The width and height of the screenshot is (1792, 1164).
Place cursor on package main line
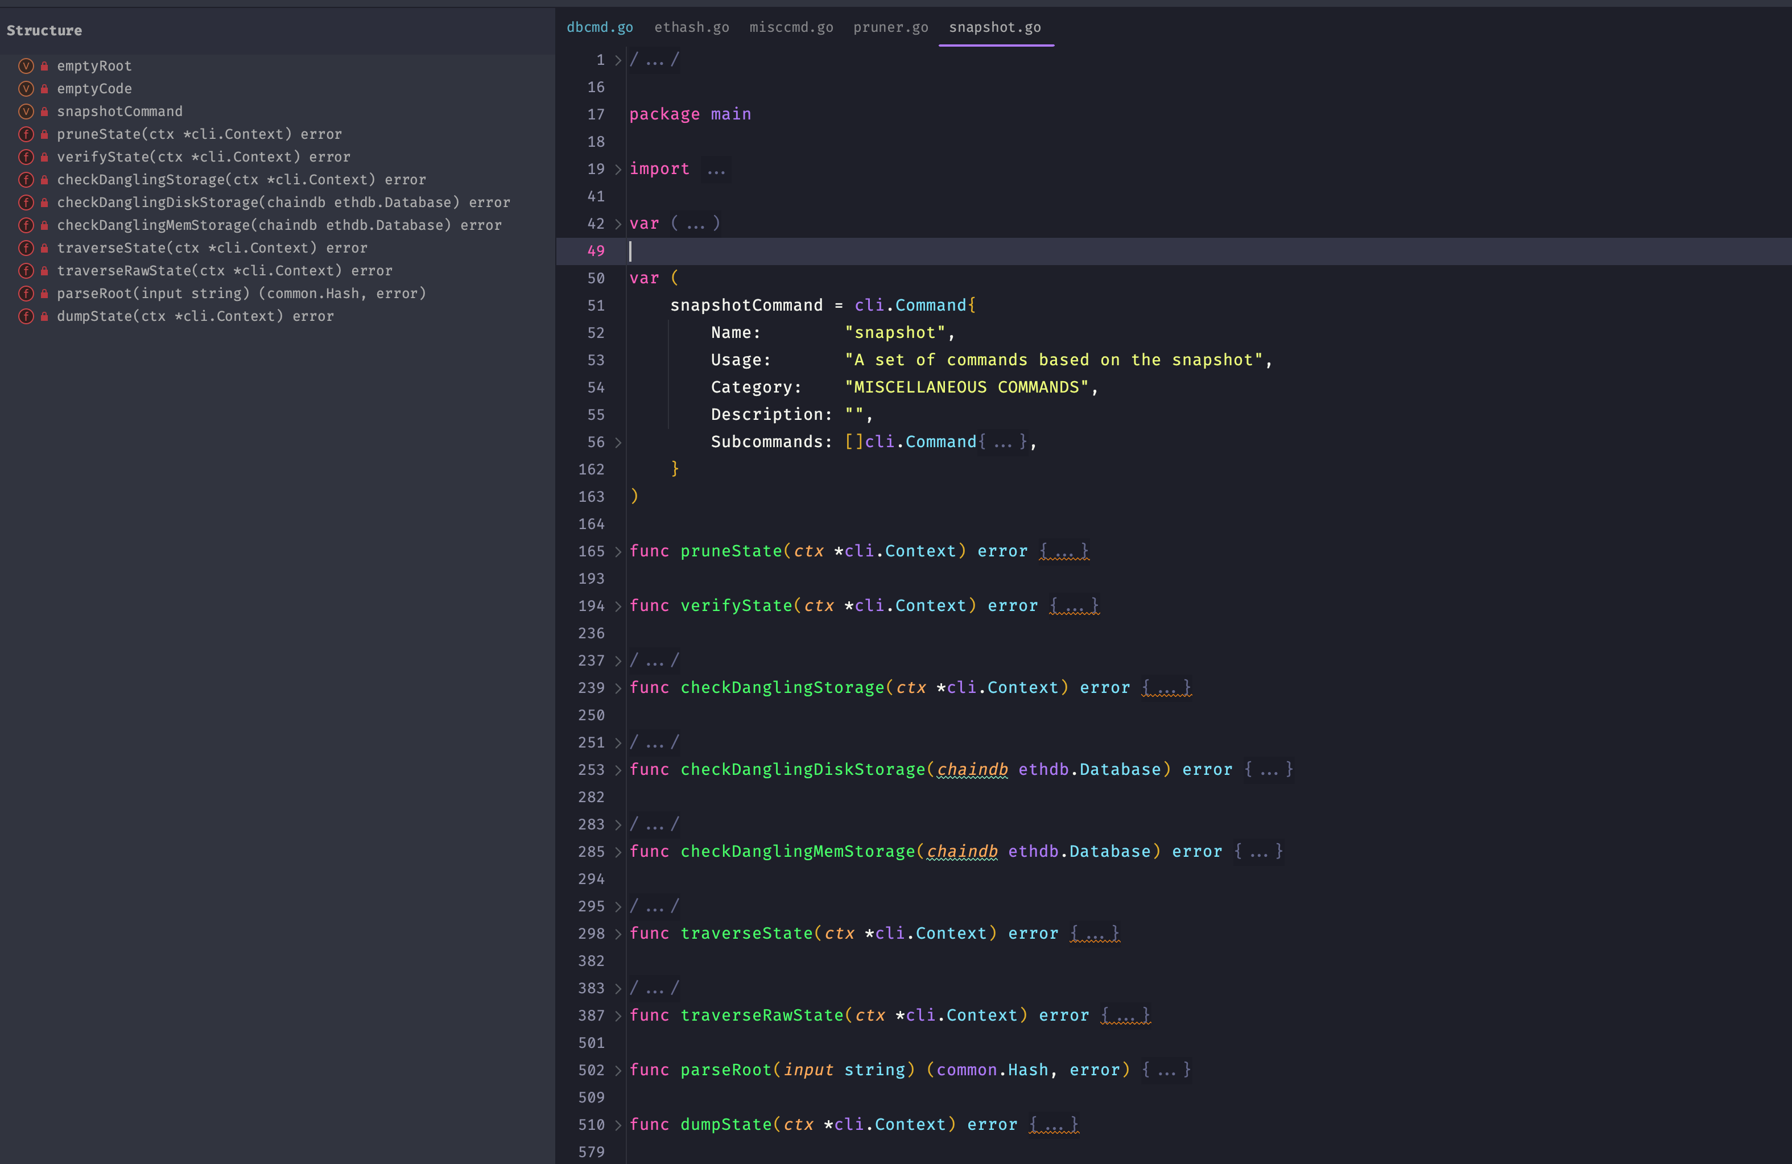(689, 114)
